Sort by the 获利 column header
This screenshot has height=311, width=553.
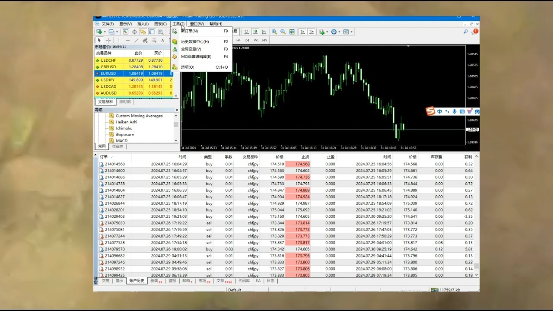468,157
